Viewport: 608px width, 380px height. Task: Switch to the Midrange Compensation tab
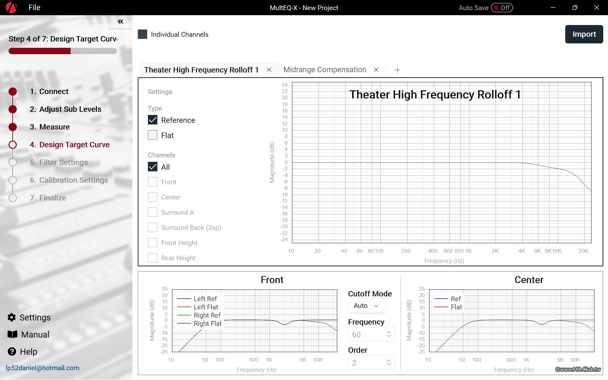click(x=325, y=70)
